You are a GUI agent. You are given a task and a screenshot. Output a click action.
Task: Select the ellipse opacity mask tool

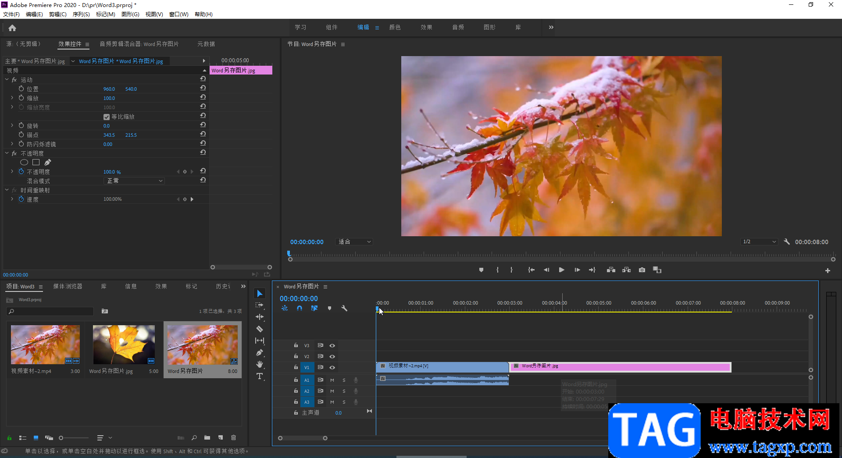(24, 162)
